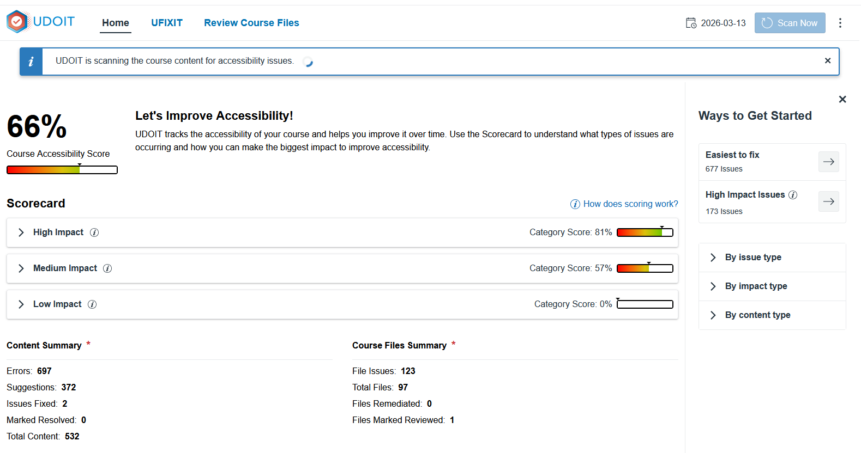The width and height of the screenshot is (861, 453).
Task: Dismiss the scanning notification banner
Action: click(x=828, y=60)
